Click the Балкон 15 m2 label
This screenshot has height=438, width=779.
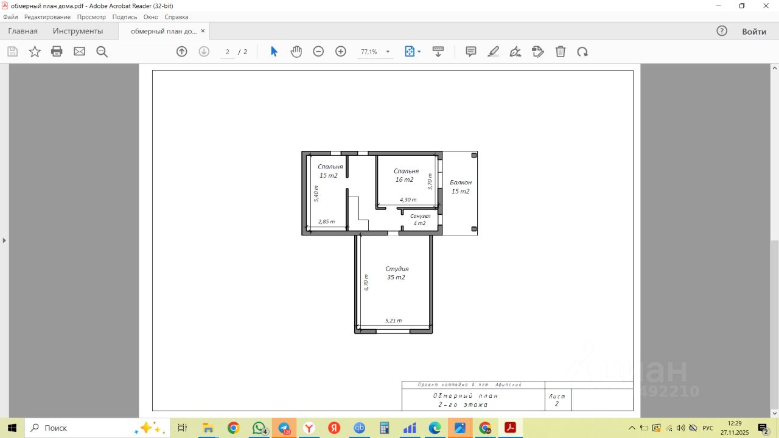click(461, 187)
